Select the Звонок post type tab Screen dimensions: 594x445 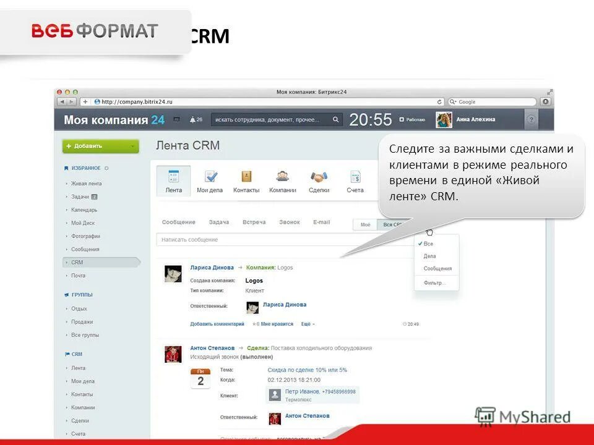(290, 222)
